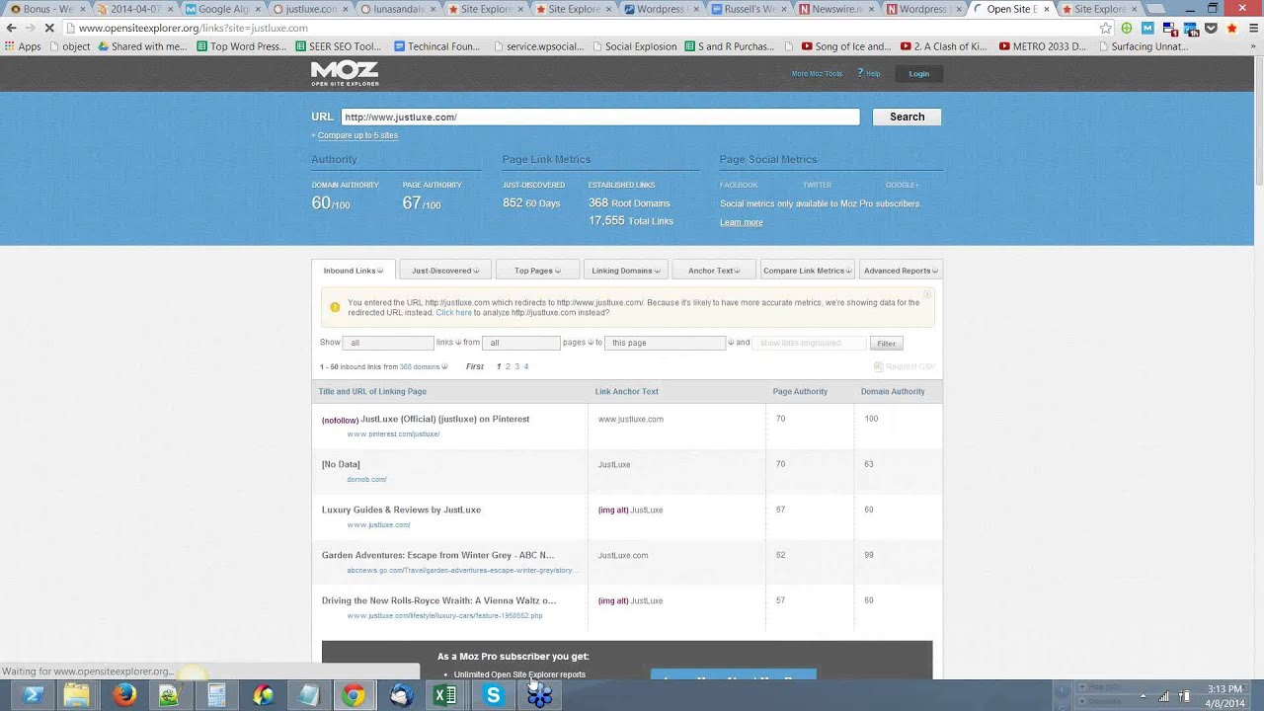
Task: Switch to the Just-Discovered tab
Action: 445,271
